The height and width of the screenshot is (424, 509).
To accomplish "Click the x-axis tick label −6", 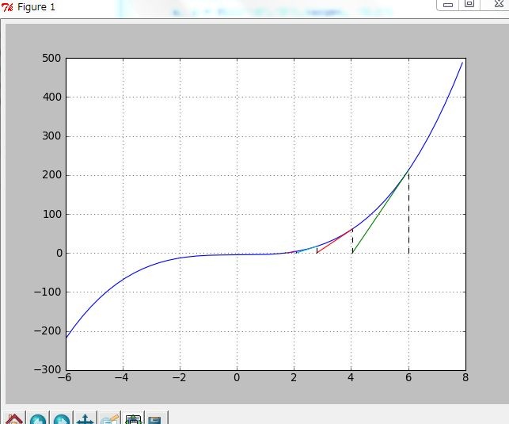I will coord(66,378).
